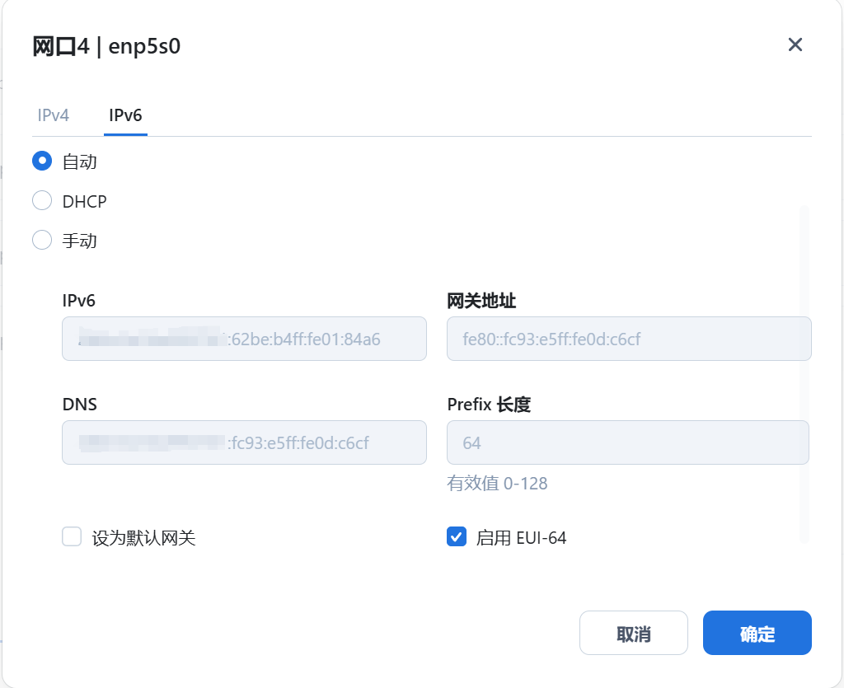Click the 网关地址 field label
Screen dimensions: 844x688
(481, 301)
